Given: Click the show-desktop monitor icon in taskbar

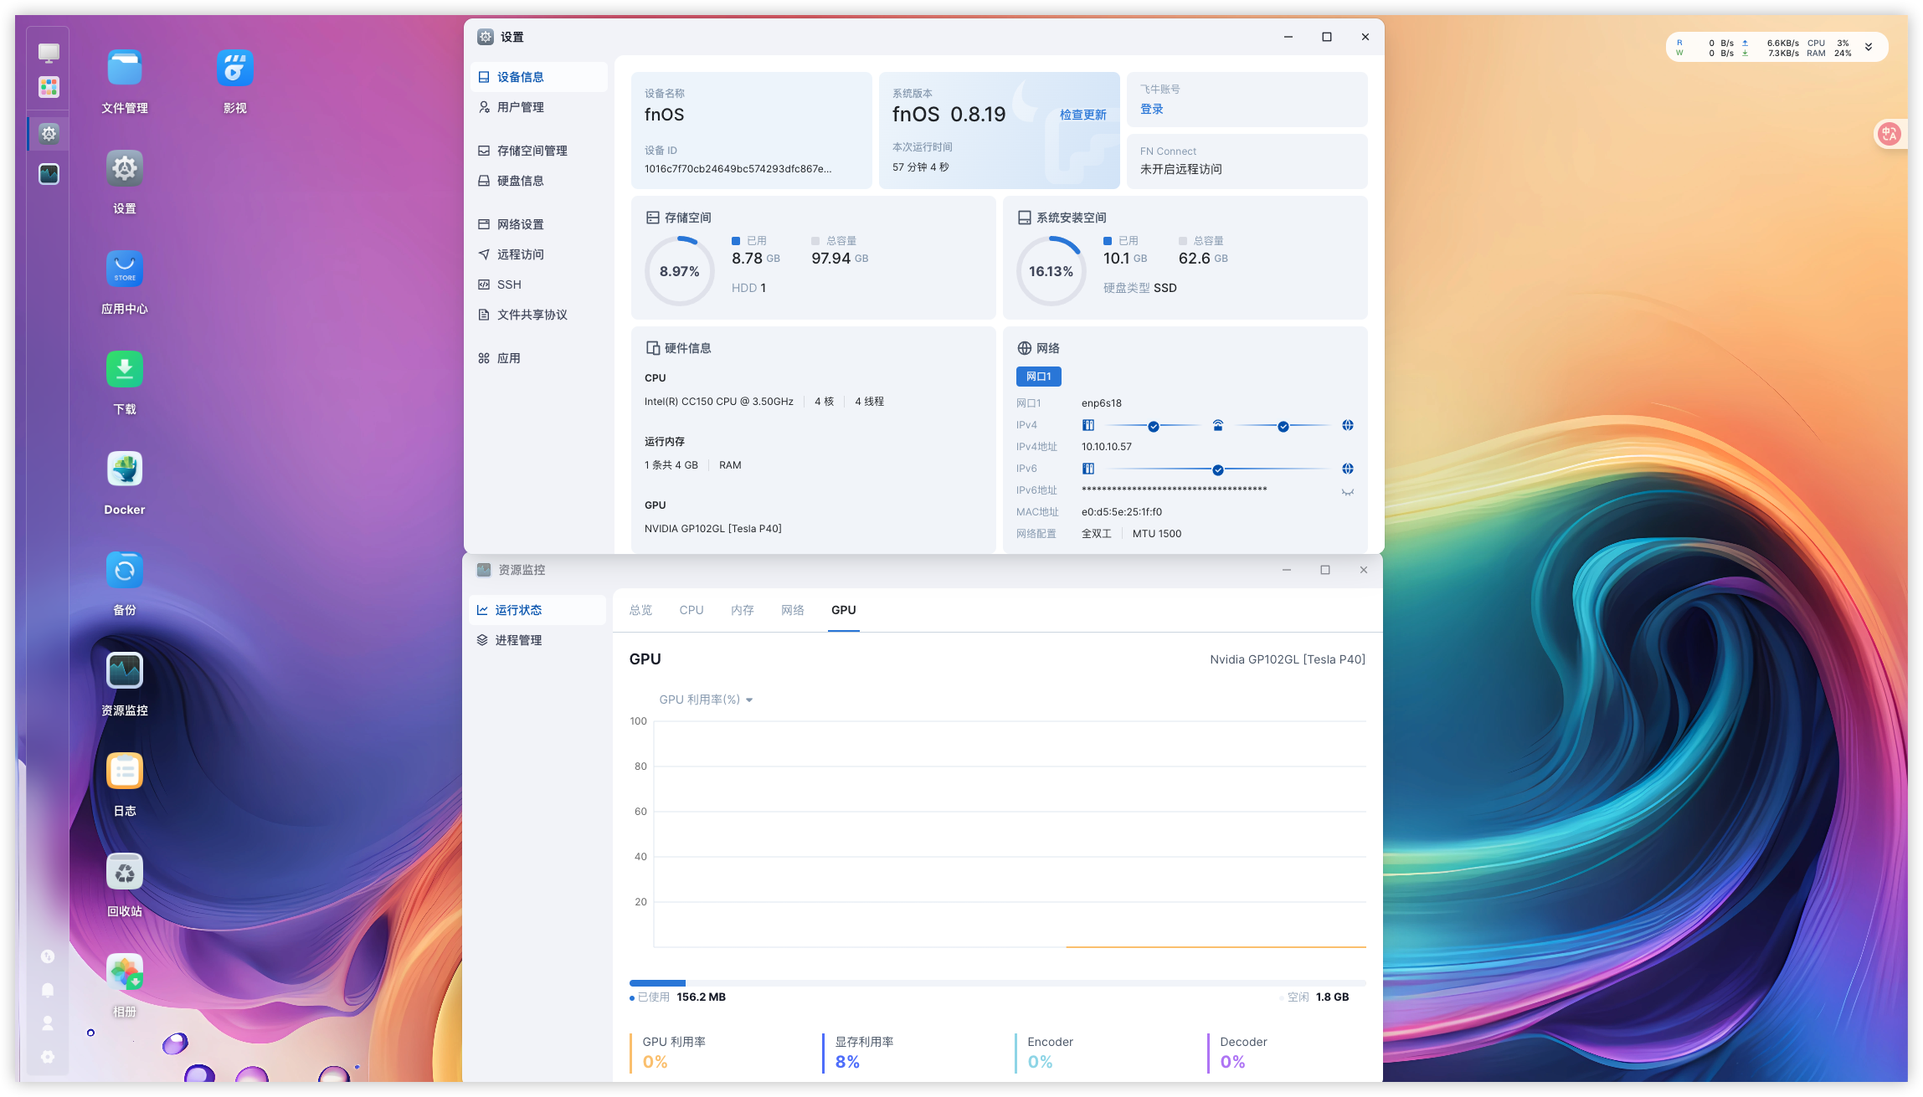Looking at the screenshot, I should [49, 53].
